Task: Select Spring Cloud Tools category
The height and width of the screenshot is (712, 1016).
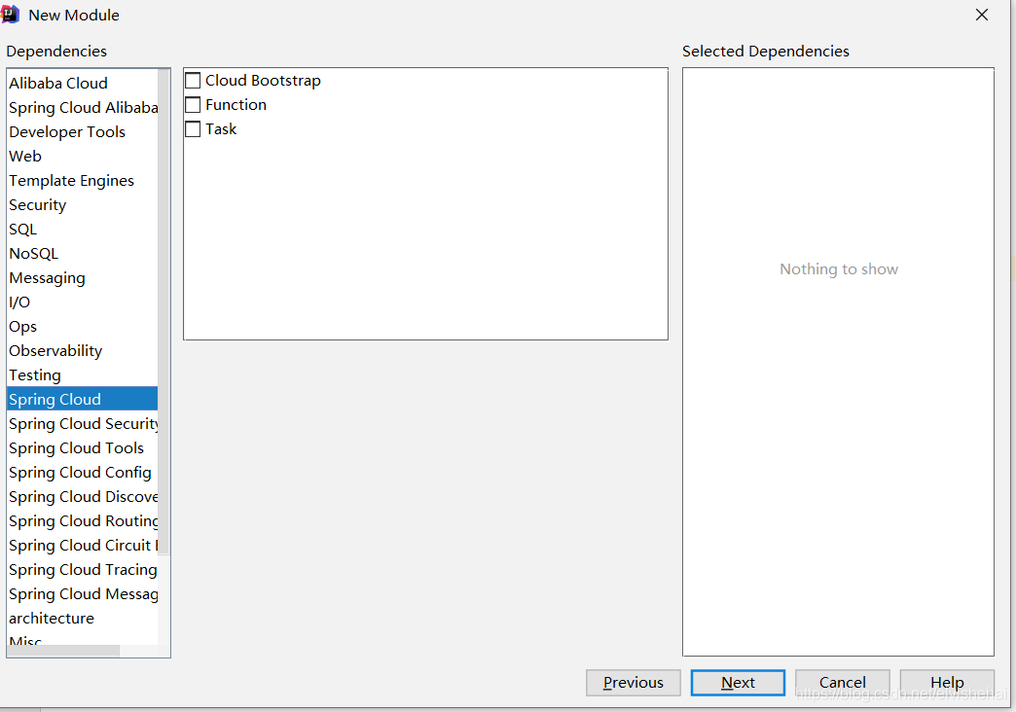Action: tap(83, 447)
